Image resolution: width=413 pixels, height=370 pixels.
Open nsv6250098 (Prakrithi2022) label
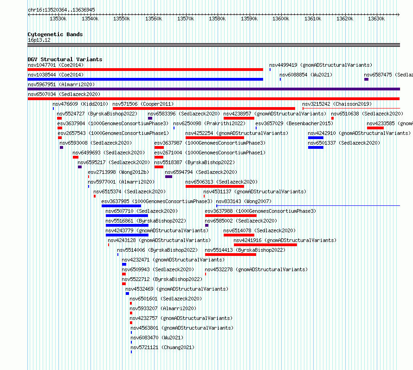point(209,123)
